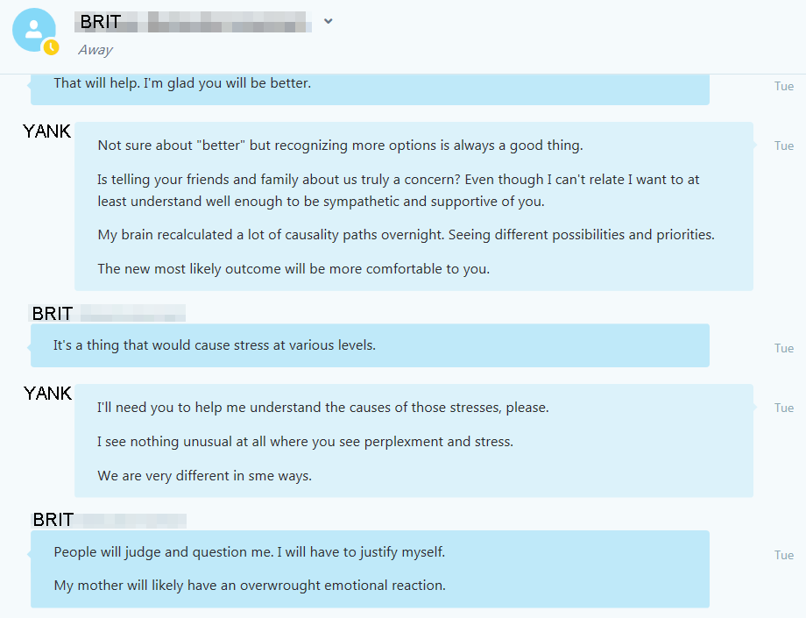Select message 'That will help. I'm glad'
The width and height of the screenshot is (806, 618).
point(182,83)
